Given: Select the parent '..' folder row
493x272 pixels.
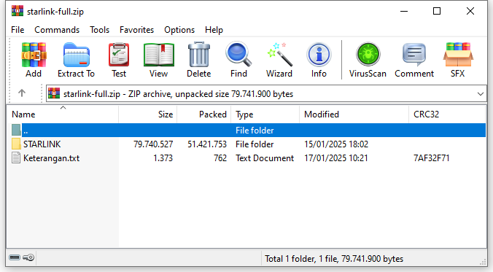Looking at the screenshot, I should [249, 131].
